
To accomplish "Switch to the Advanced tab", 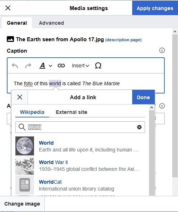I will (52, 23).
